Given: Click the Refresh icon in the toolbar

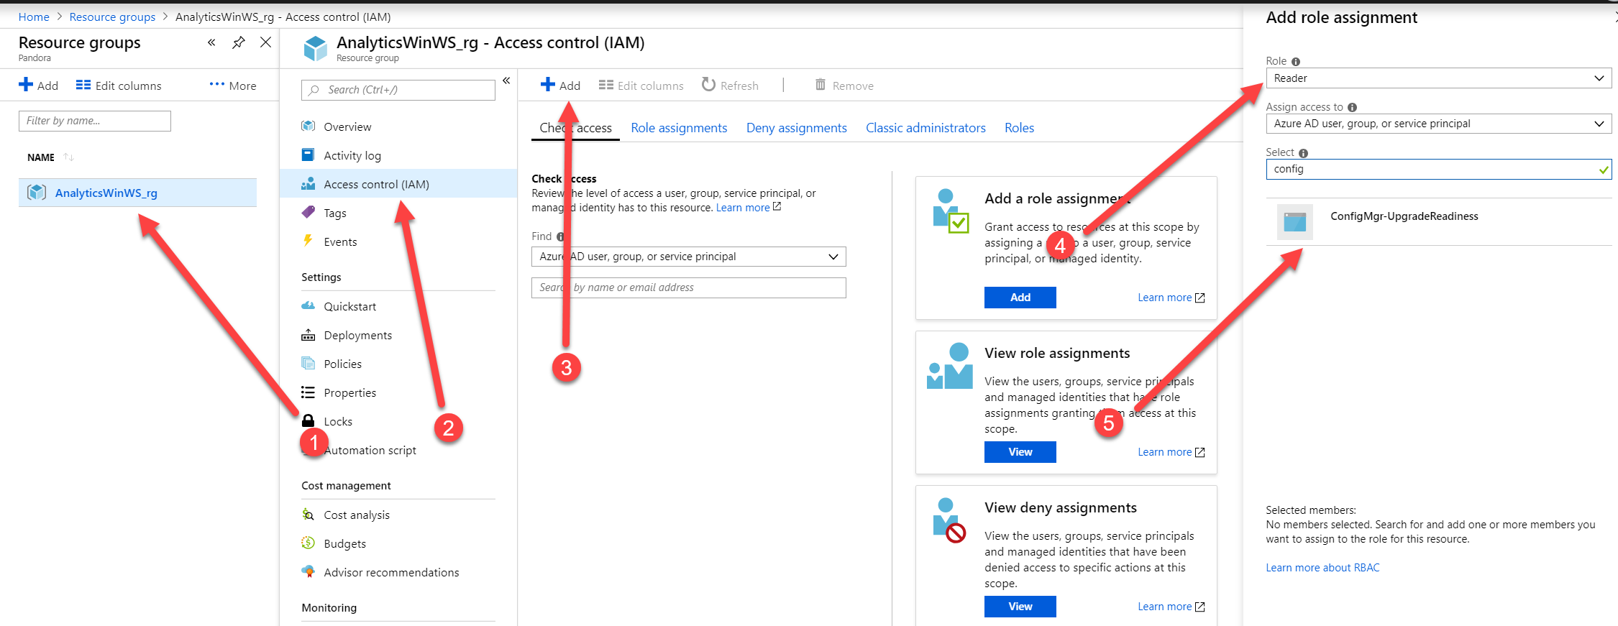Looking at the screenshot, I should pos(708,85).
